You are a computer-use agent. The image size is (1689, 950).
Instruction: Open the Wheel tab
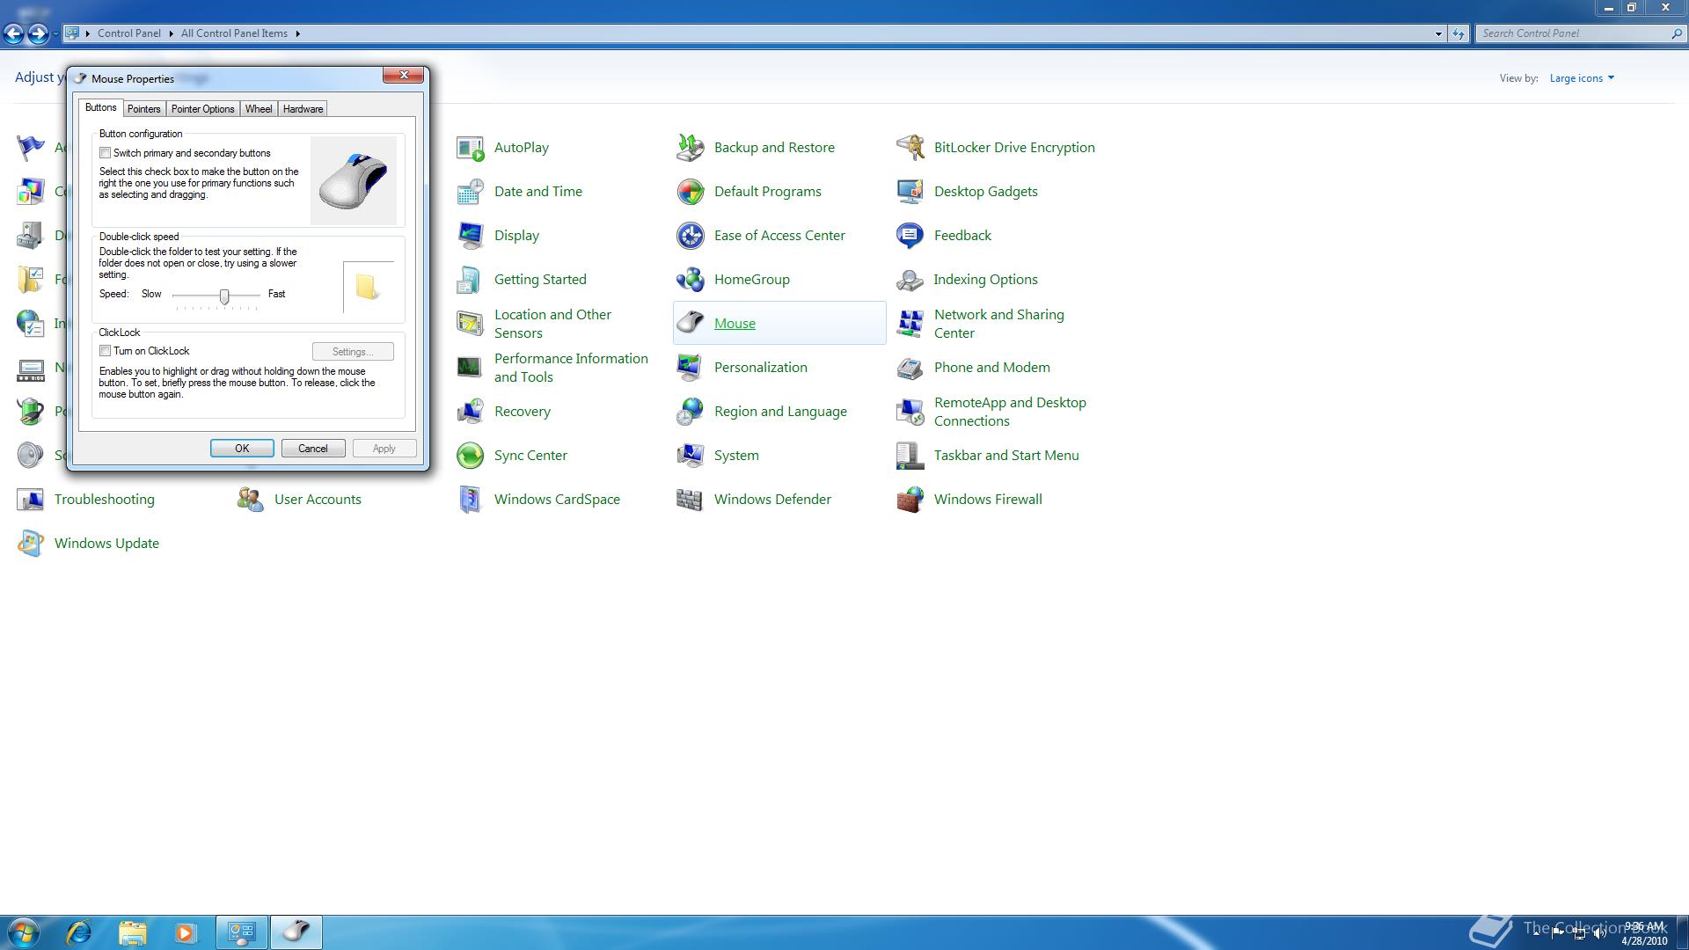click(259, 109)
